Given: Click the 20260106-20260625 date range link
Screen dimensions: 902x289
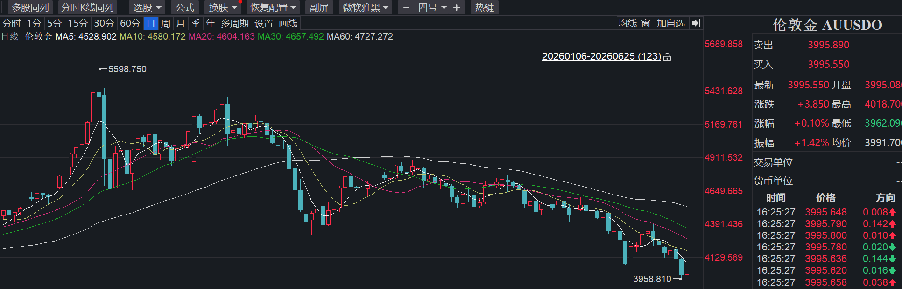Looking at the screenshot, I should (x=601, y=56).
